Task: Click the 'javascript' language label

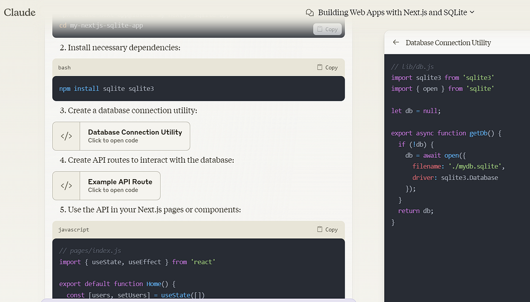Action: (x=74, y=229)
